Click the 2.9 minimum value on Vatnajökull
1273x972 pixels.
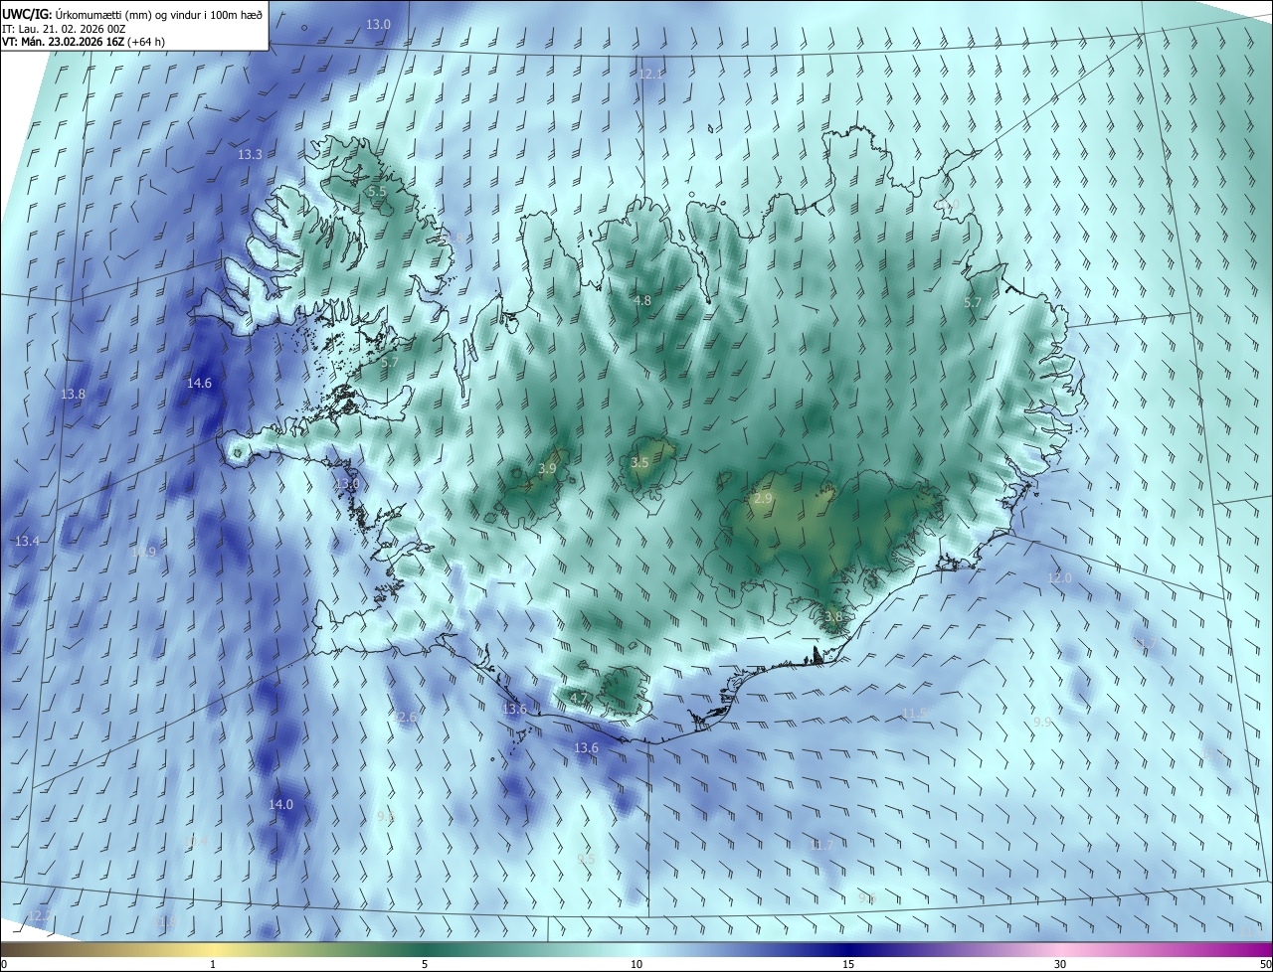763,498
